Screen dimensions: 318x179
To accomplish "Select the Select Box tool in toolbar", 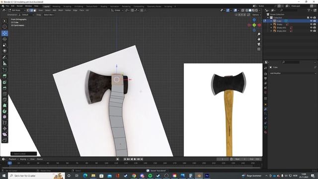I will 4,21.
